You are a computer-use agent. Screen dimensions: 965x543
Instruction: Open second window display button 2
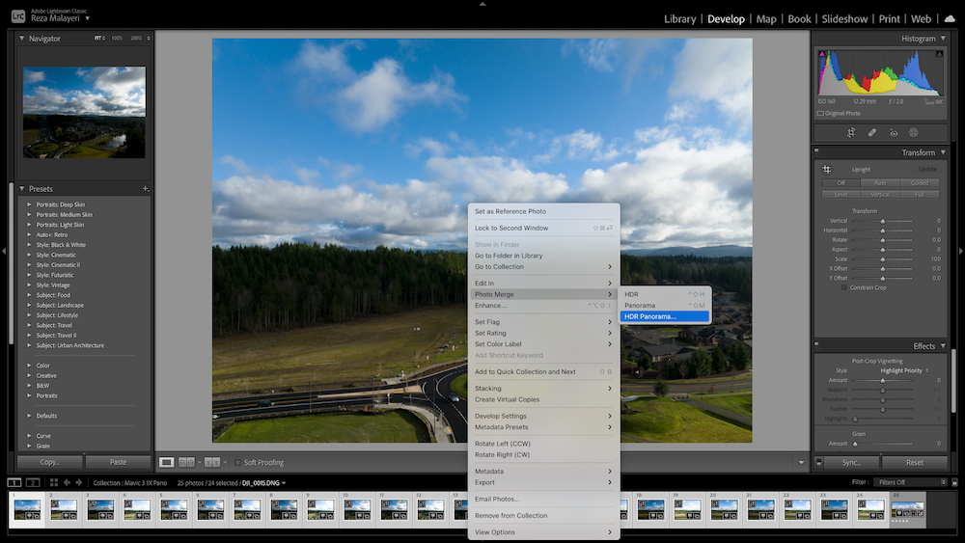tap(33, 483)
